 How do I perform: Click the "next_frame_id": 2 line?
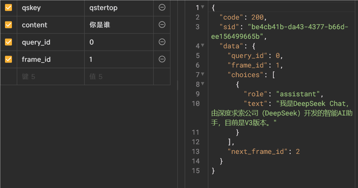point(263,152)
